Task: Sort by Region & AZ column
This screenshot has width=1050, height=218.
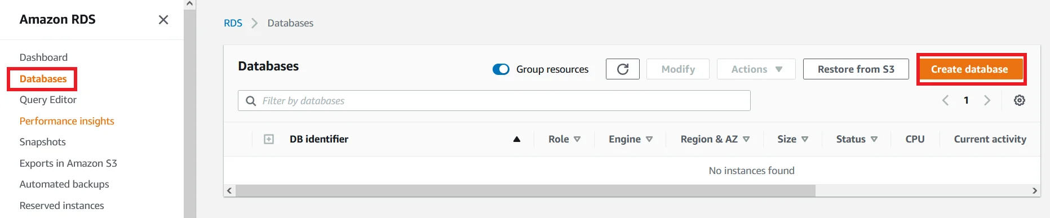Action: coord(715,139)
